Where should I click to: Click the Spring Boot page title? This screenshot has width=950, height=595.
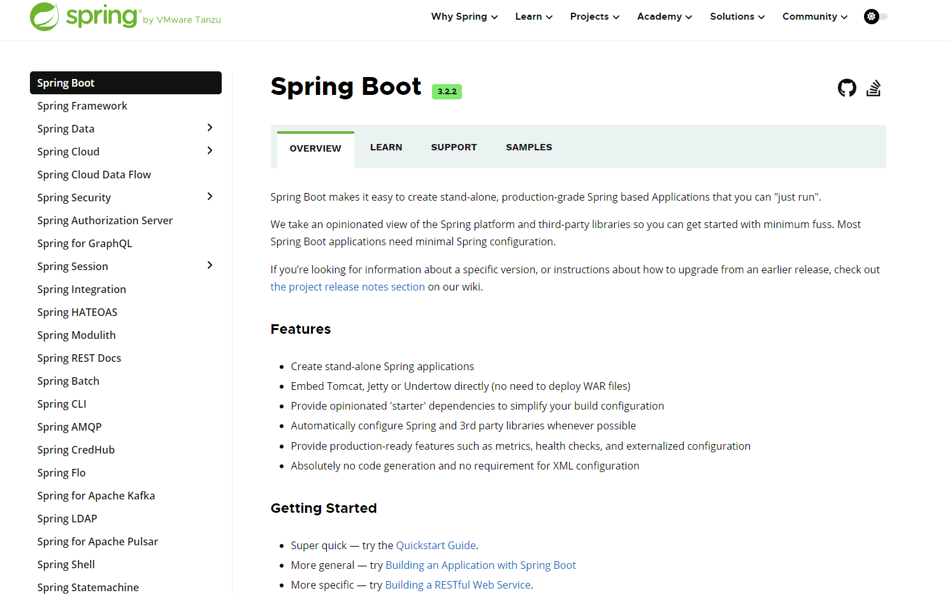[346, 87]
